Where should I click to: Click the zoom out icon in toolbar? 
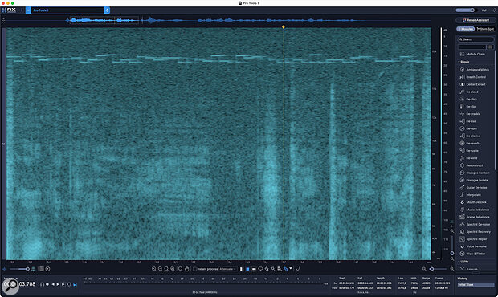pyautogui.click(x=160, y=269)
